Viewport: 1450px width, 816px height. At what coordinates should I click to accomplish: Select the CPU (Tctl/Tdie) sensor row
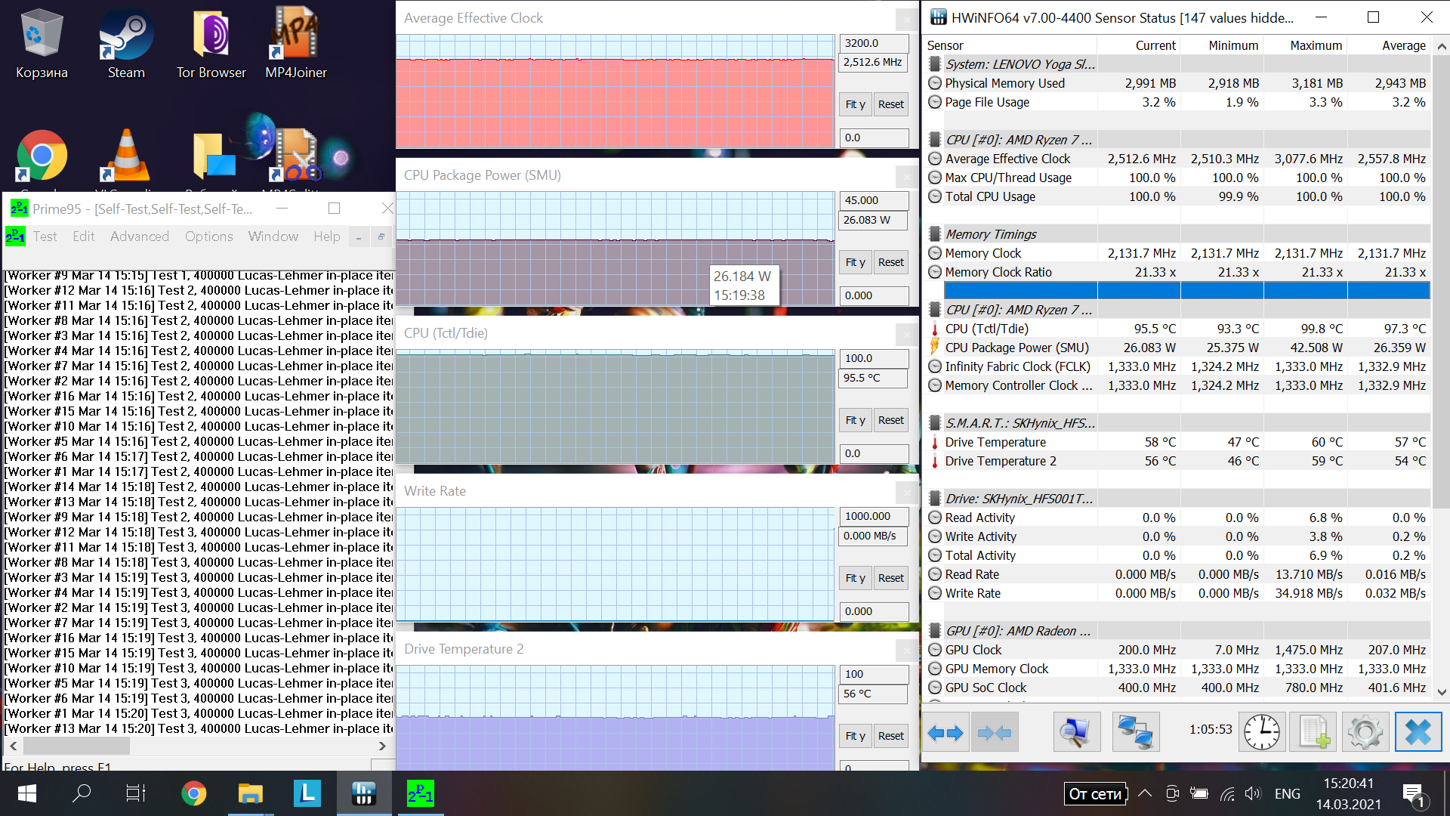[1178, 329]
